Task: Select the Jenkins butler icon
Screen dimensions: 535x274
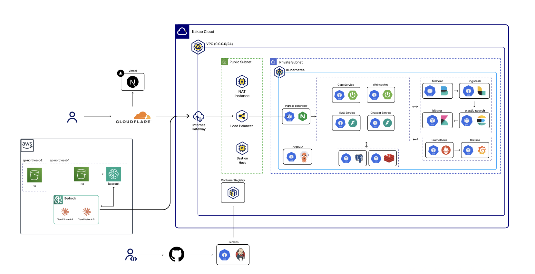Action: point(240,255)
